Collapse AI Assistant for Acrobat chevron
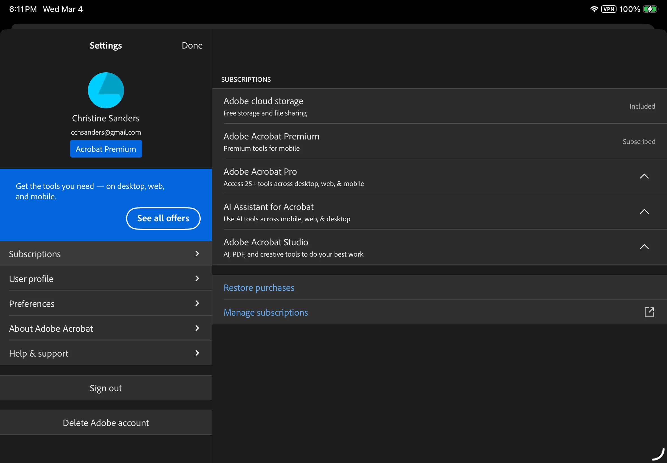 tap(644, 212)
